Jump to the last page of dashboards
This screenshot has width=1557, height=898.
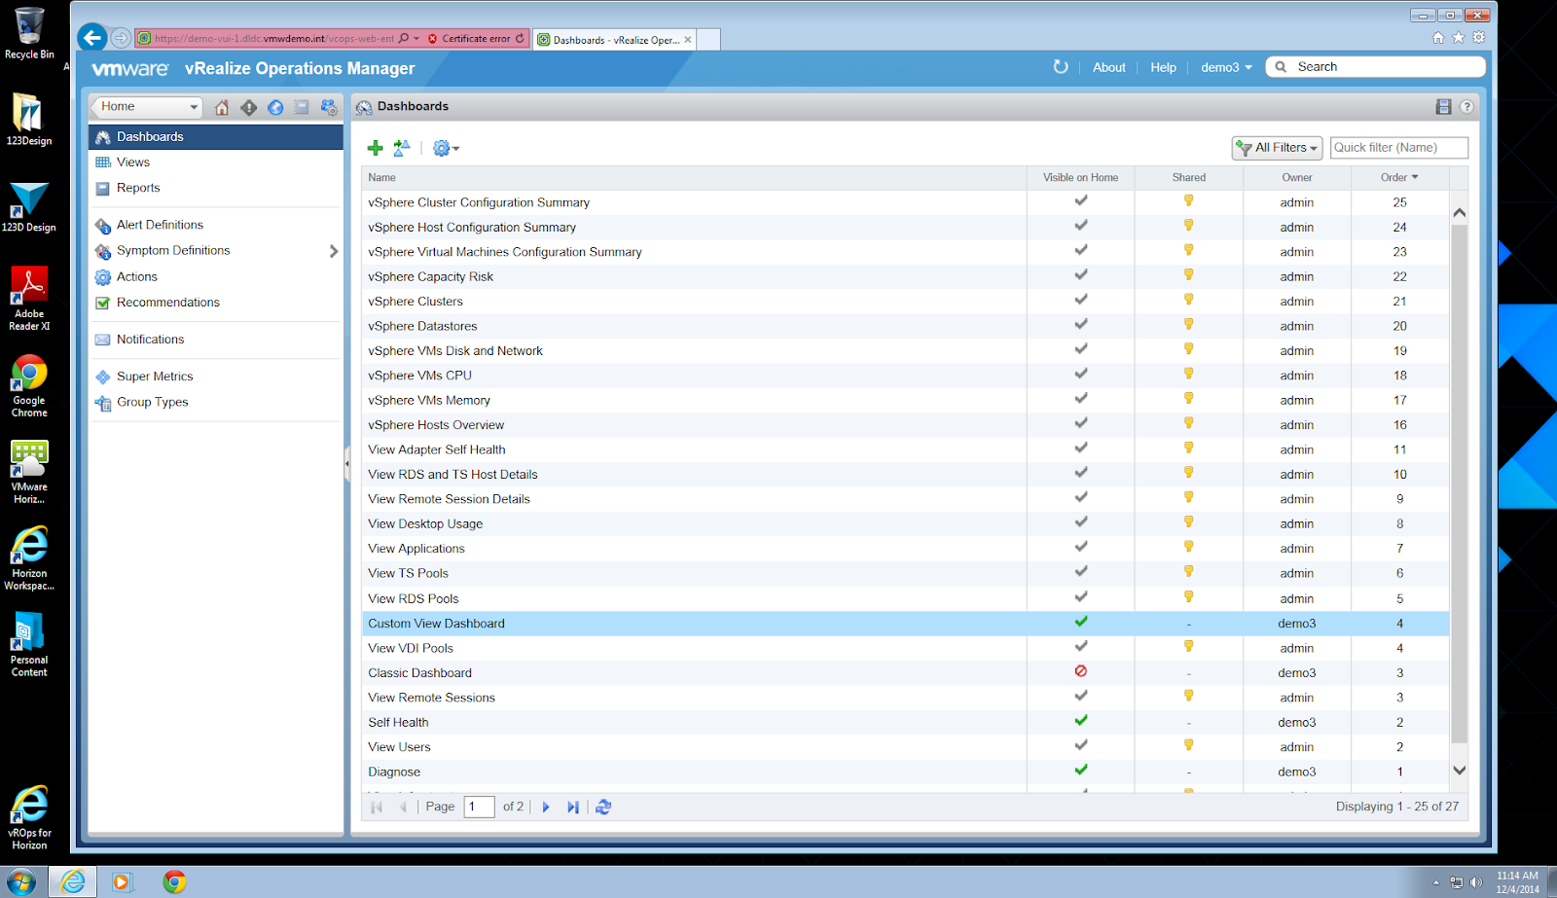tap(573, 808)
